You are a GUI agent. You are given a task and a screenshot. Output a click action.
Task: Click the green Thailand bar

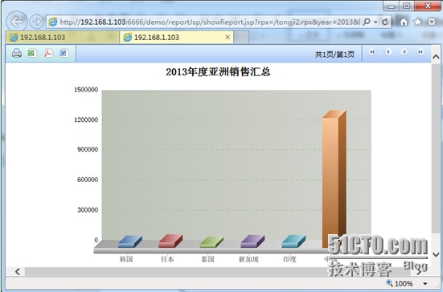pyautogui.click(x=211, y=242)
